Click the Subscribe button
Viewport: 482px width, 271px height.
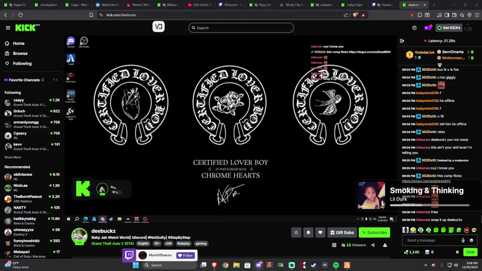click(374, 233)
